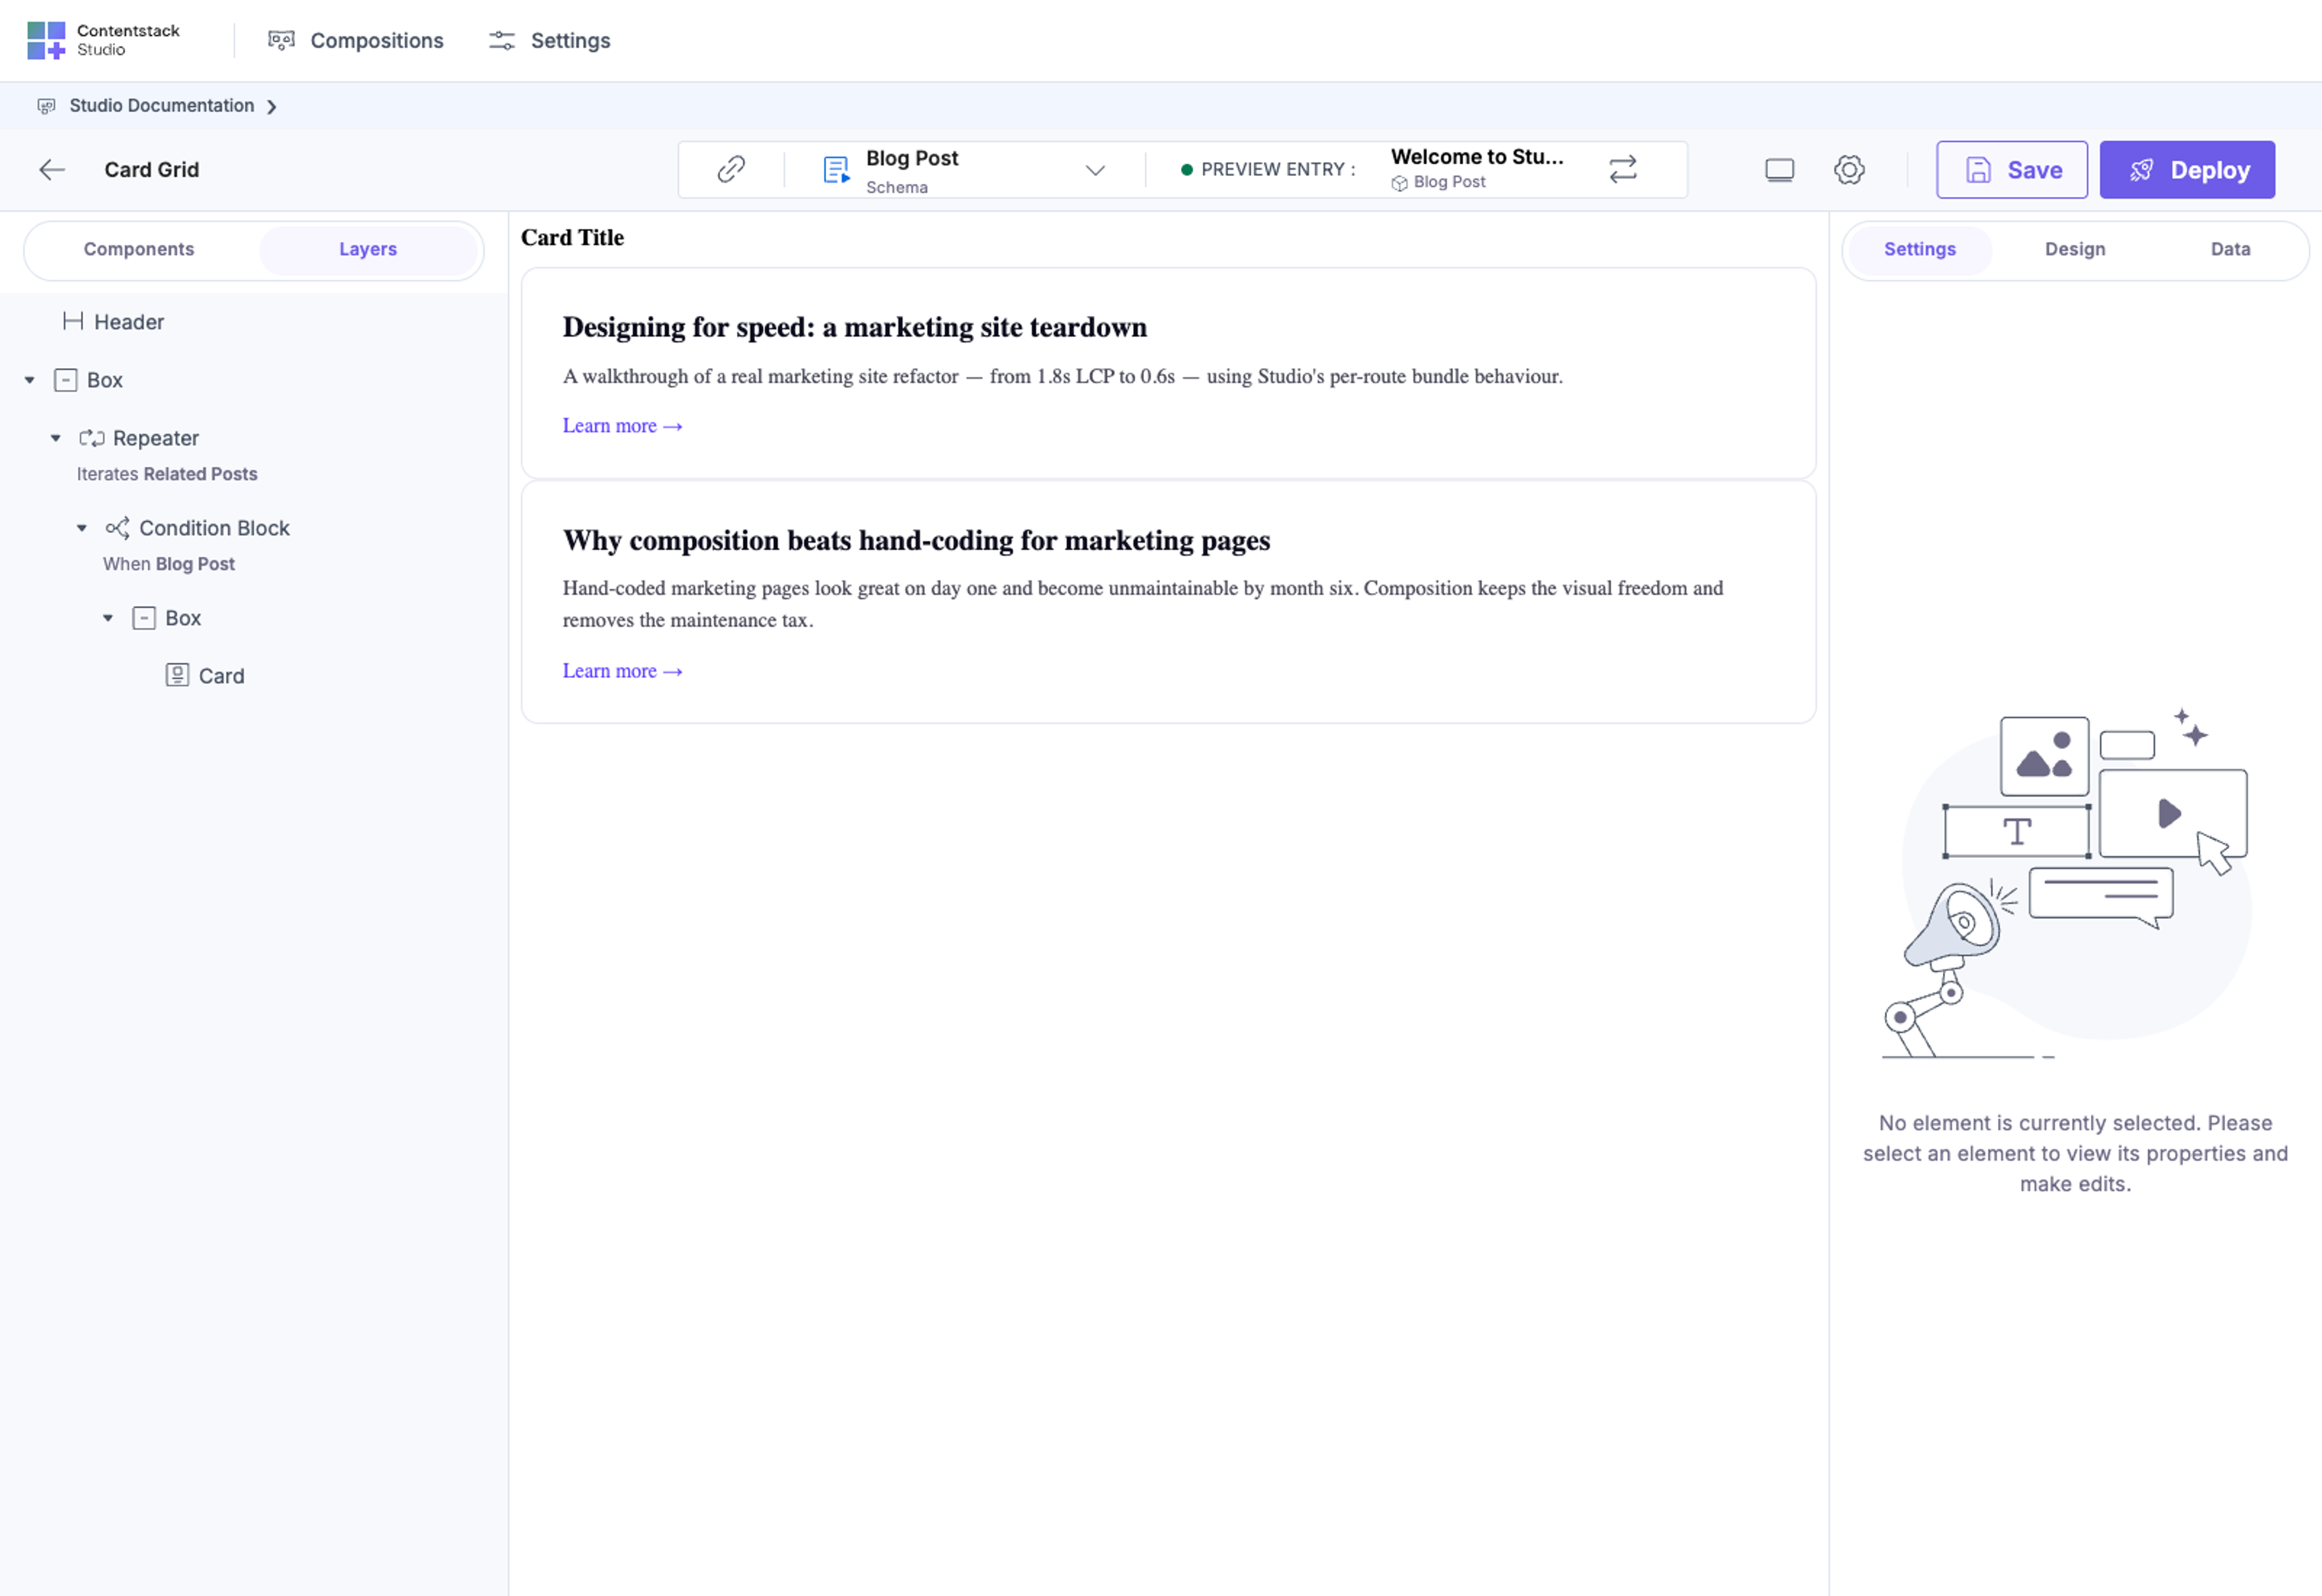The height and width of the screenshot is (1596, 2322).
Task: Click 'Iterates Related Posts' text
Action: click(167, 474)
